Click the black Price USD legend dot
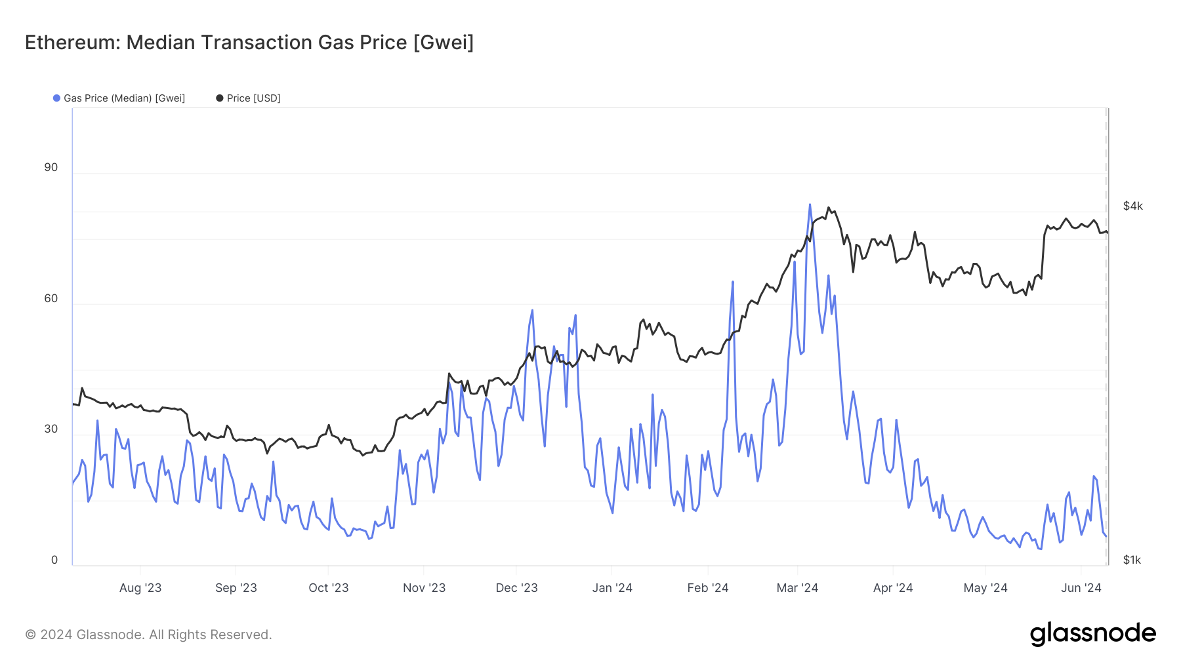The height and width of the screenshot is (664, 1181). point(220,98)
